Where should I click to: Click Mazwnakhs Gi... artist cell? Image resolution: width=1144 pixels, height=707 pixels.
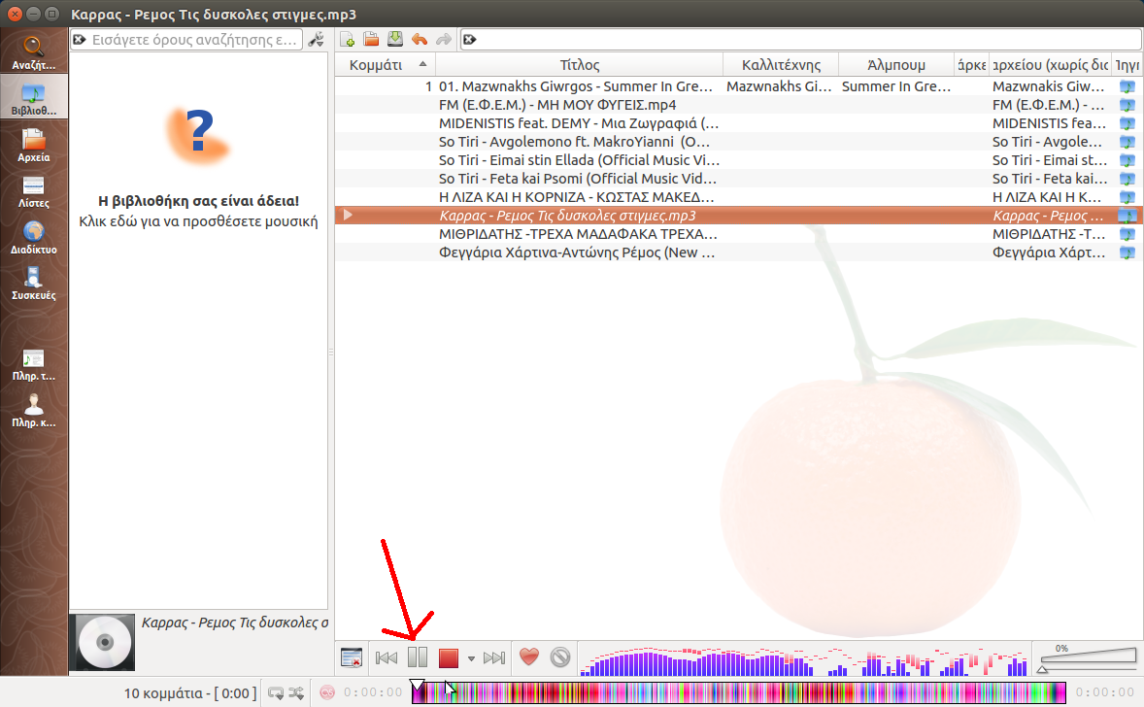point(779,86)
